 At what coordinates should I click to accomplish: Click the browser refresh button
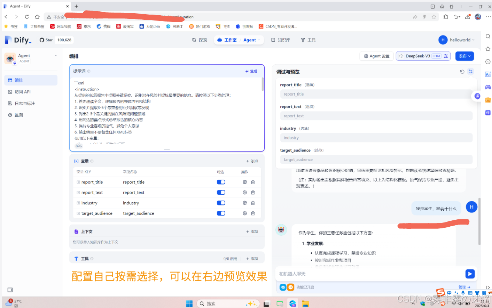coord(27,17)
